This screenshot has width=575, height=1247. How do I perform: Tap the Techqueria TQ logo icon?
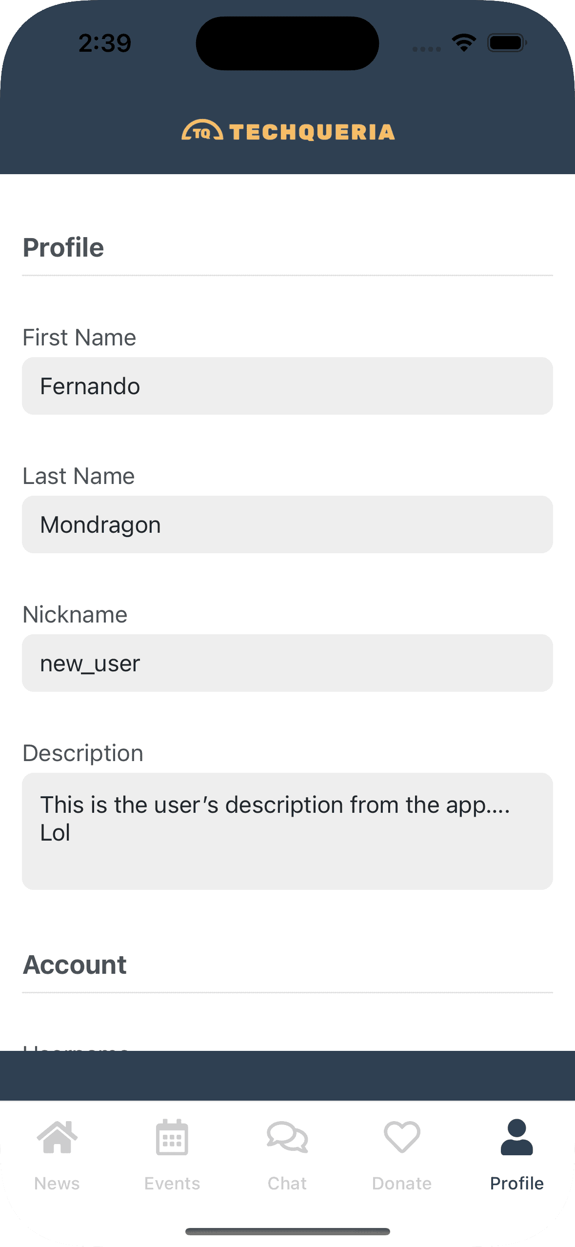(x=202, y=131)
